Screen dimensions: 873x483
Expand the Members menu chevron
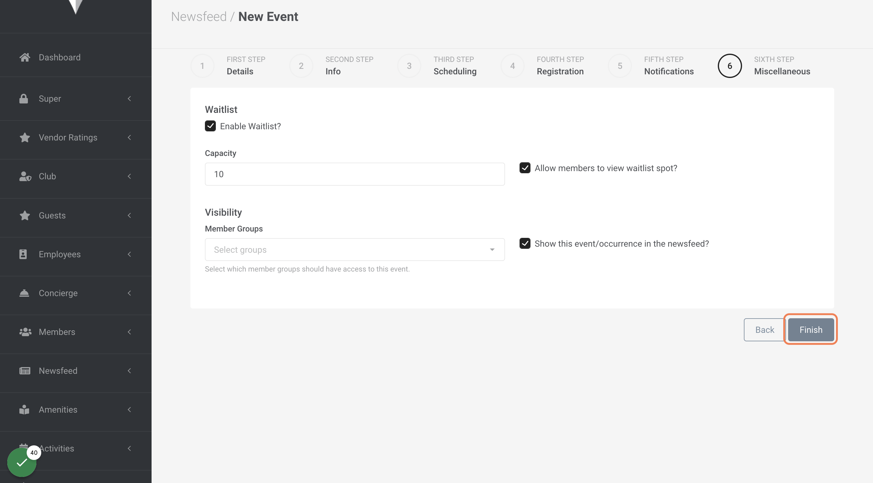[129, 332]
